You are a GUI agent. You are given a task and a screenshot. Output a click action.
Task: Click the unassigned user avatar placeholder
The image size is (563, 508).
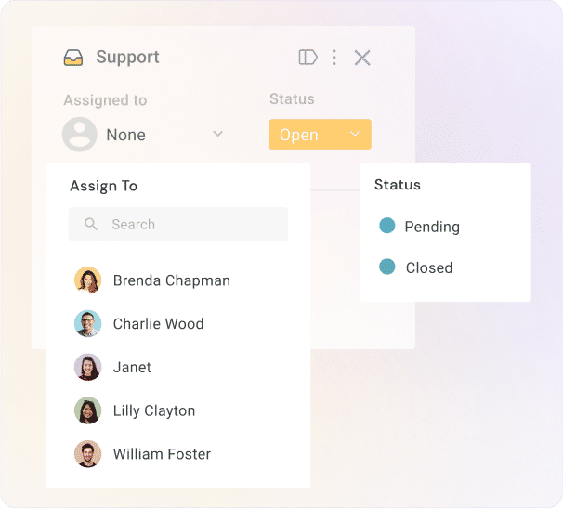(x=80, y=135)
